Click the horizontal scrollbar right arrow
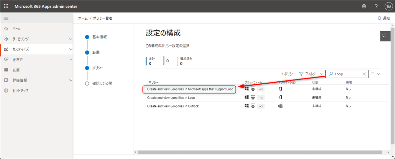The height and width of the screenshot is (159, 395). pyautogui.click(x=388, y=152)
